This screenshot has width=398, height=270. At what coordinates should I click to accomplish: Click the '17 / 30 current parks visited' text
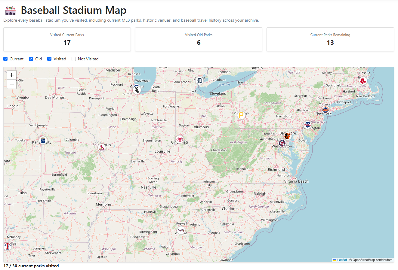click(x=31, y=266)
